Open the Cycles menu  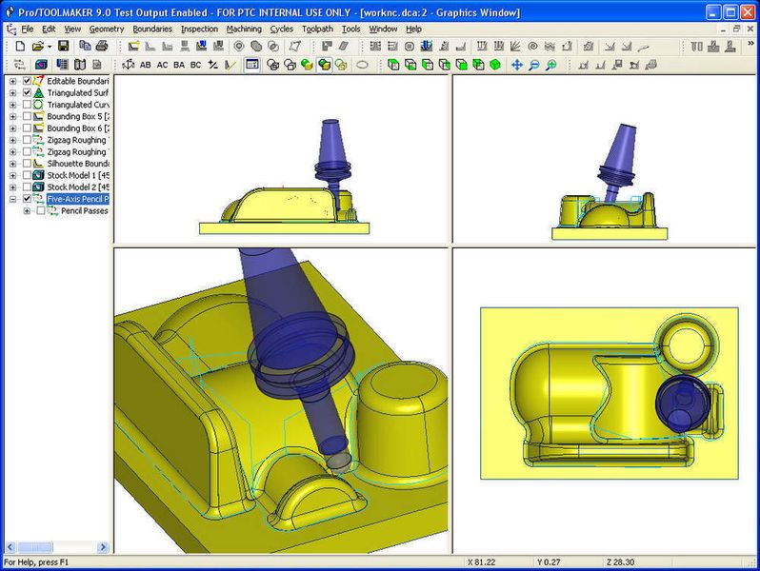[282, 30]
